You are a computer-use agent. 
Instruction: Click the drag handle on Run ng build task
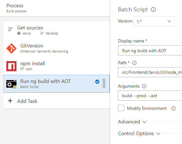point(104,84)
